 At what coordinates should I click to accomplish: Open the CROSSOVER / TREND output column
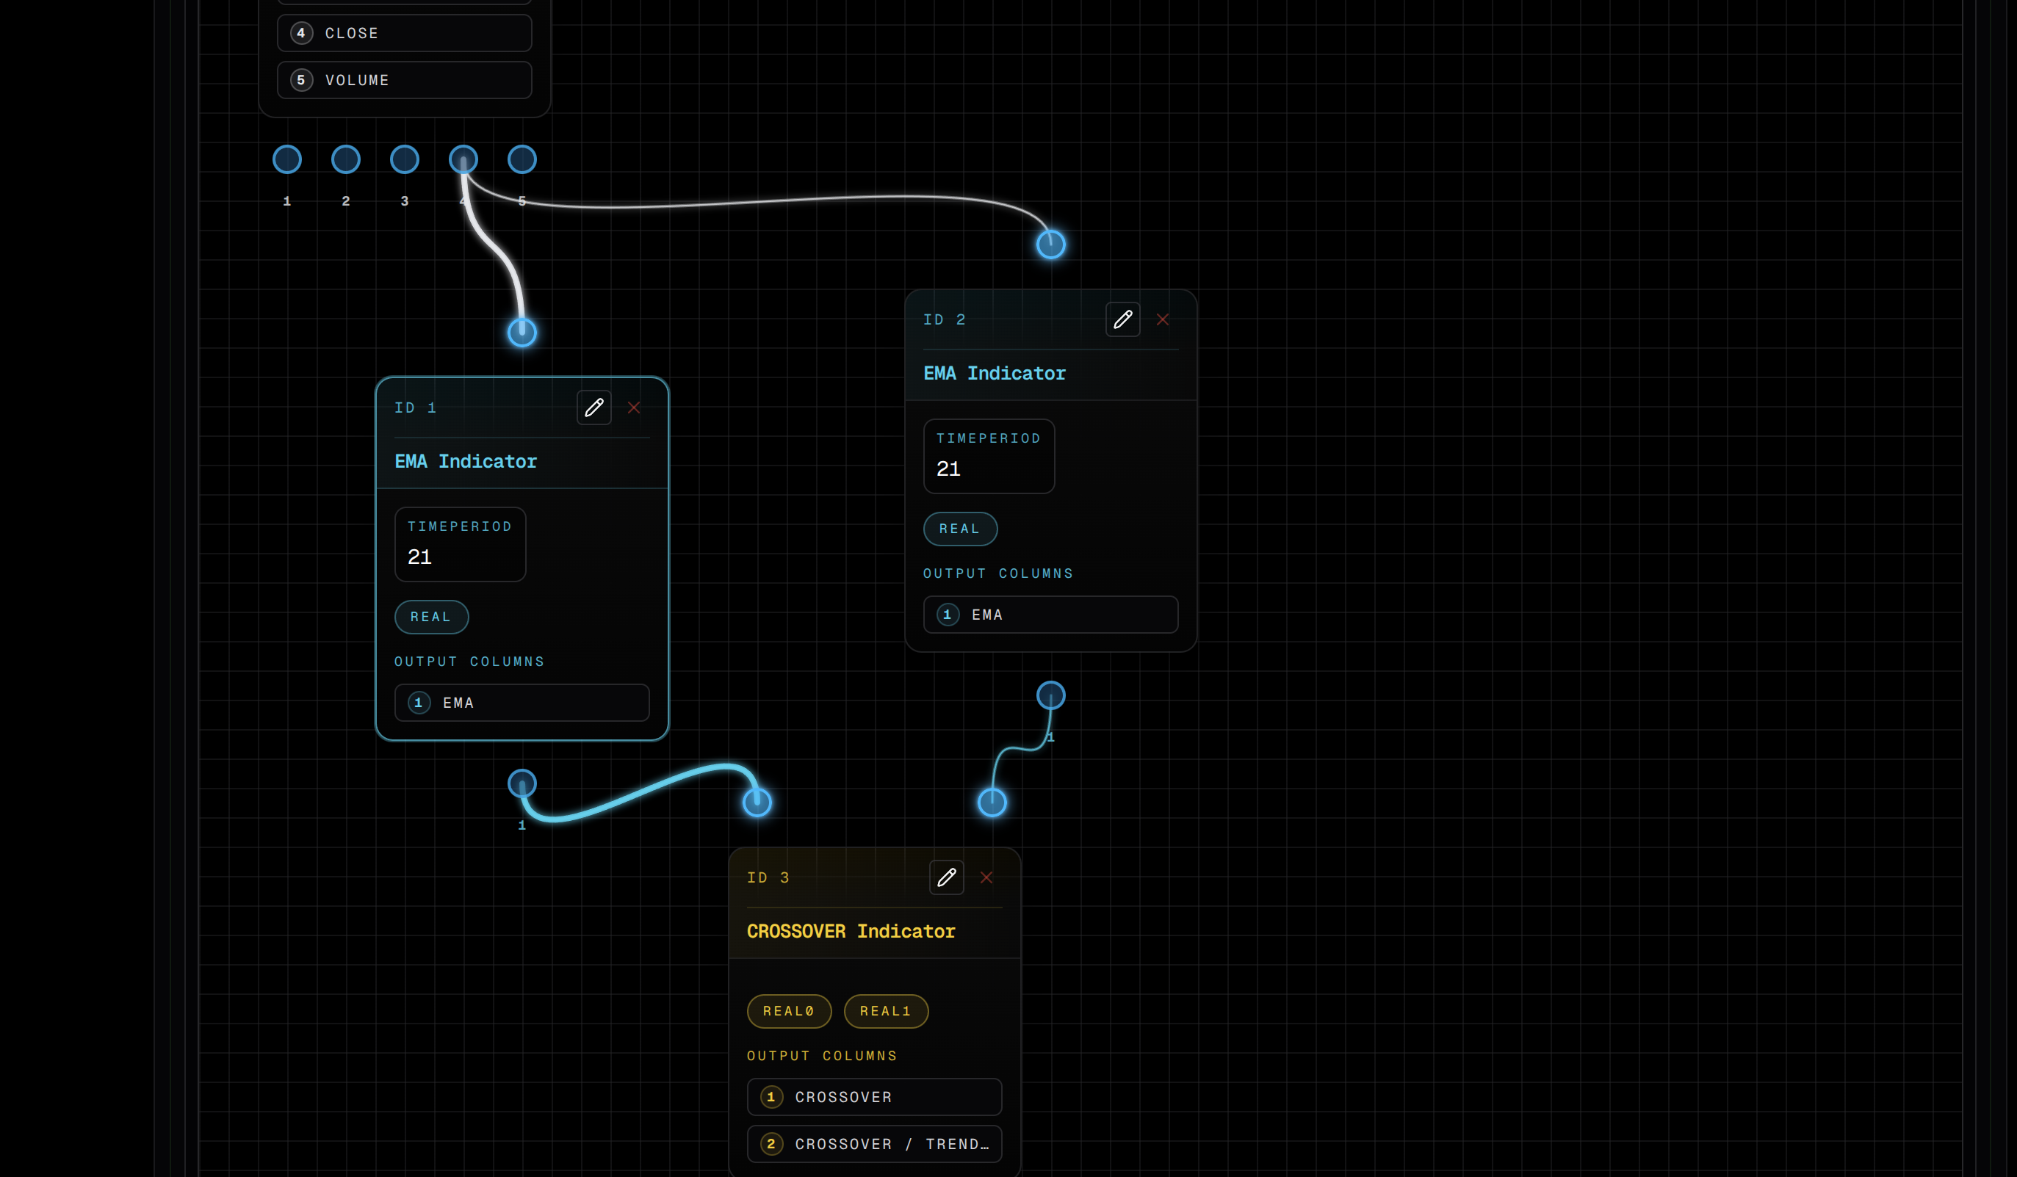point(873,1144)
